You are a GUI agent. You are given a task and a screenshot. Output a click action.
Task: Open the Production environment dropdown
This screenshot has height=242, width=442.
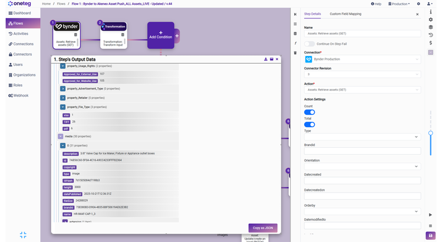[399, 4]
